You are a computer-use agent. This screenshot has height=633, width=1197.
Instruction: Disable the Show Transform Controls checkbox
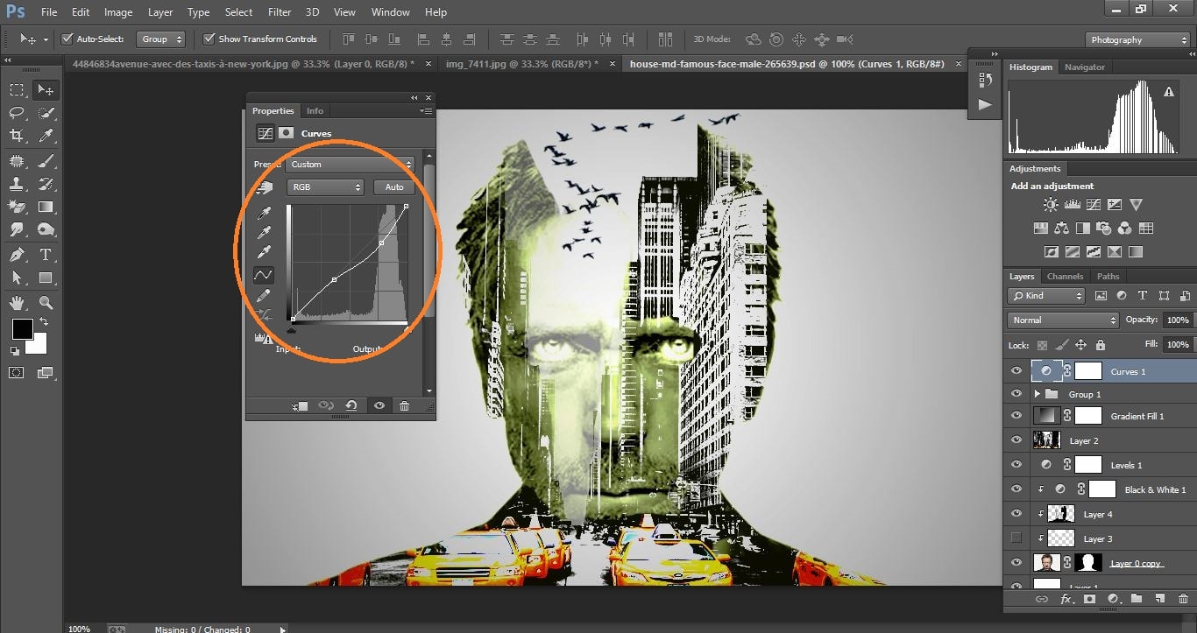click(x=209, y=39)
